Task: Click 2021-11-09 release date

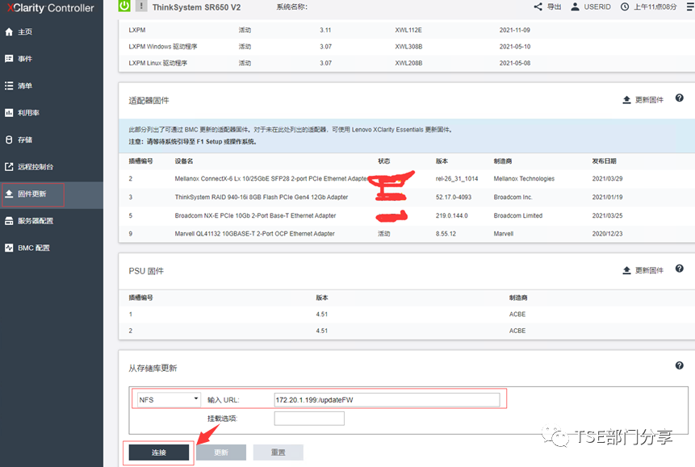Action: tap(515, 30)
